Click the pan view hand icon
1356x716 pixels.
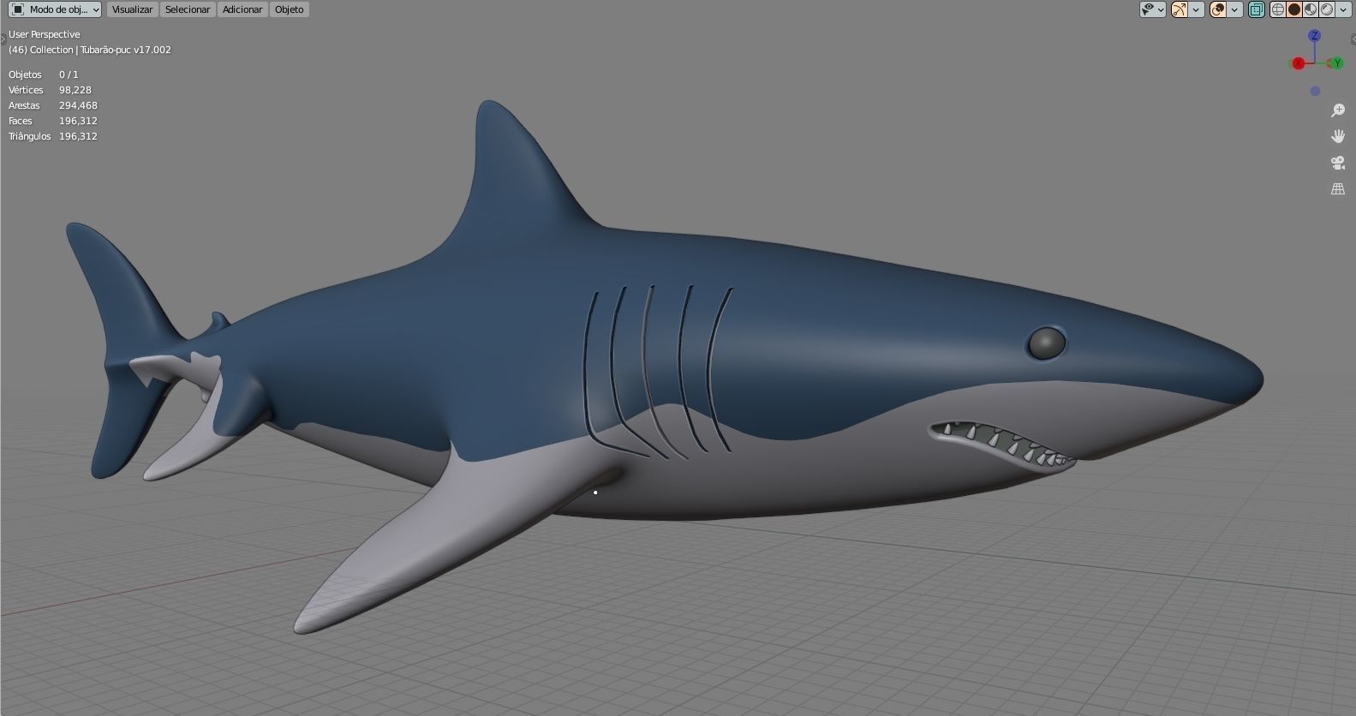point(1338,136)
